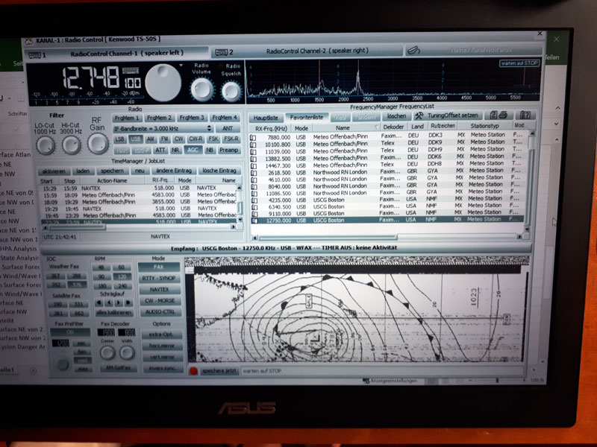
Task: Select 120 RPM for fax
Action: coord(122,276)
